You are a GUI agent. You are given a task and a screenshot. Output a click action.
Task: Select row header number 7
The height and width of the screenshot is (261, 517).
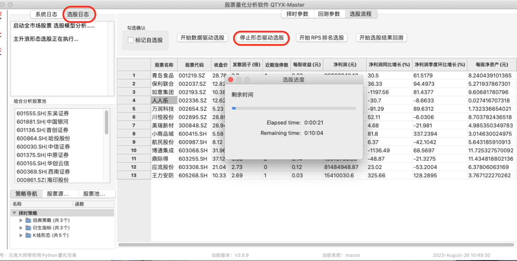(x=134, y=125)
